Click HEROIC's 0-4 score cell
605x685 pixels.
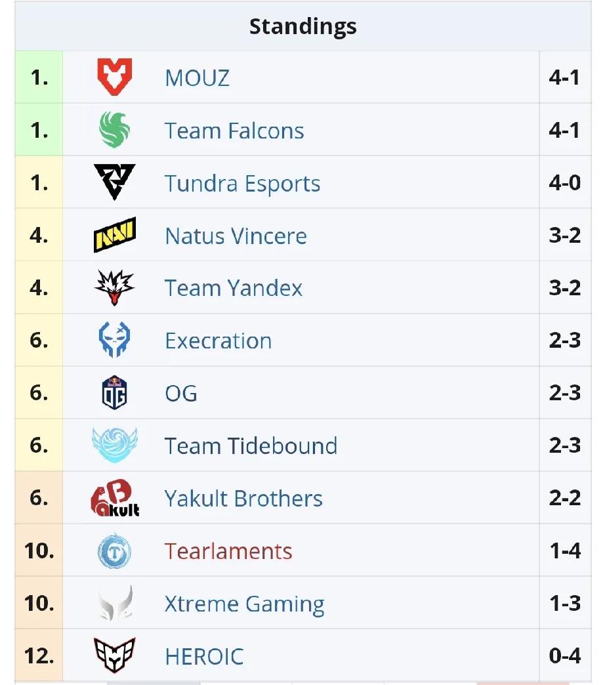[x=564, y=656]
